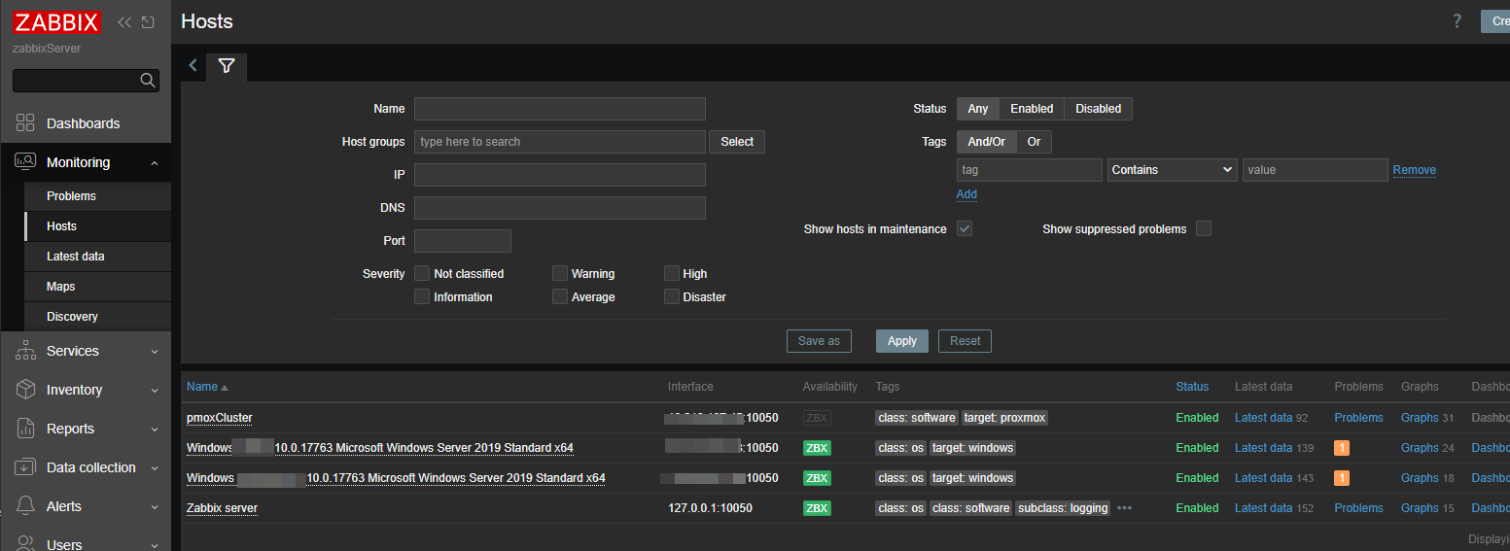Viewport: 1510px width, 551px height.
Task: Check the Disaster severity checkbox
Action: tap(672, 297)
